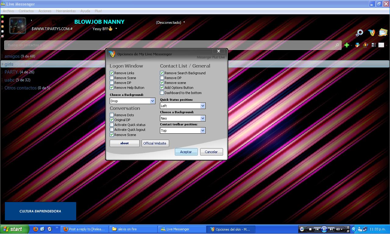Click the Official Website button
The height and width of the screenshot is (234, 390).
(x=155, y=143)
